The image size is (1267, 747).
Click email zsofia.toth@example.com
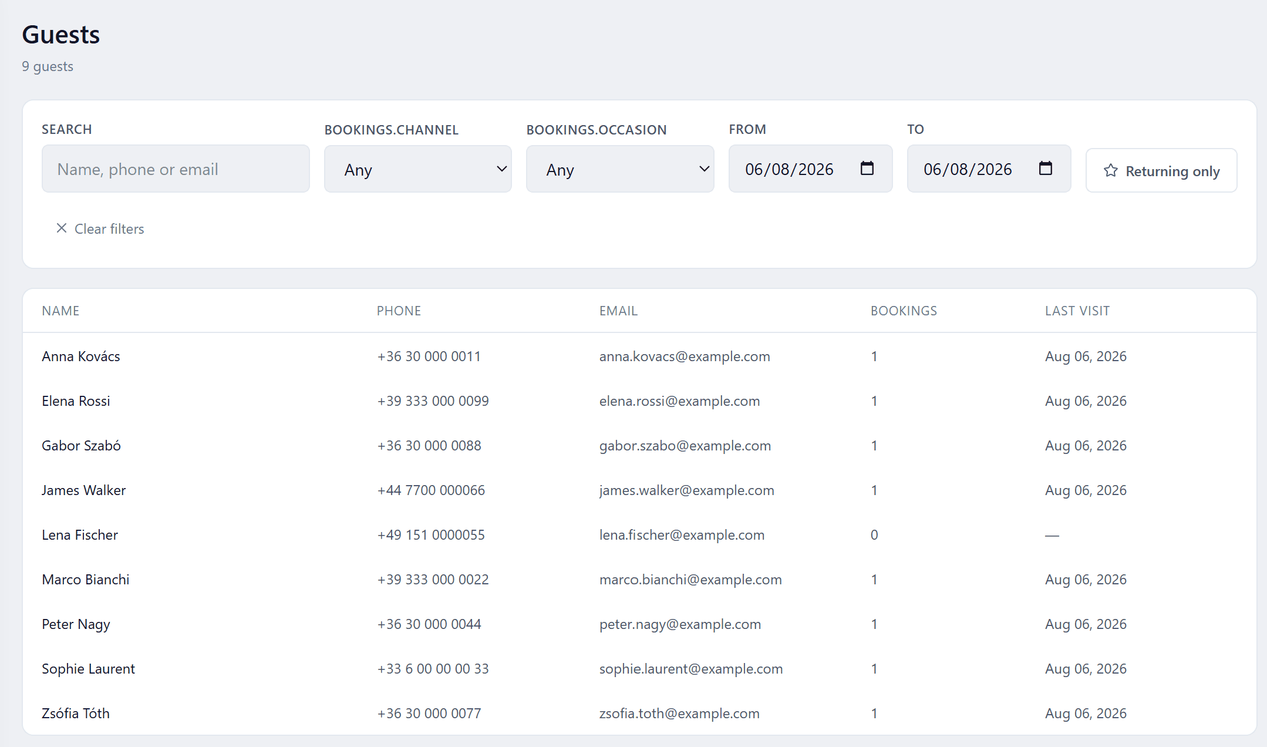(679, 714)
